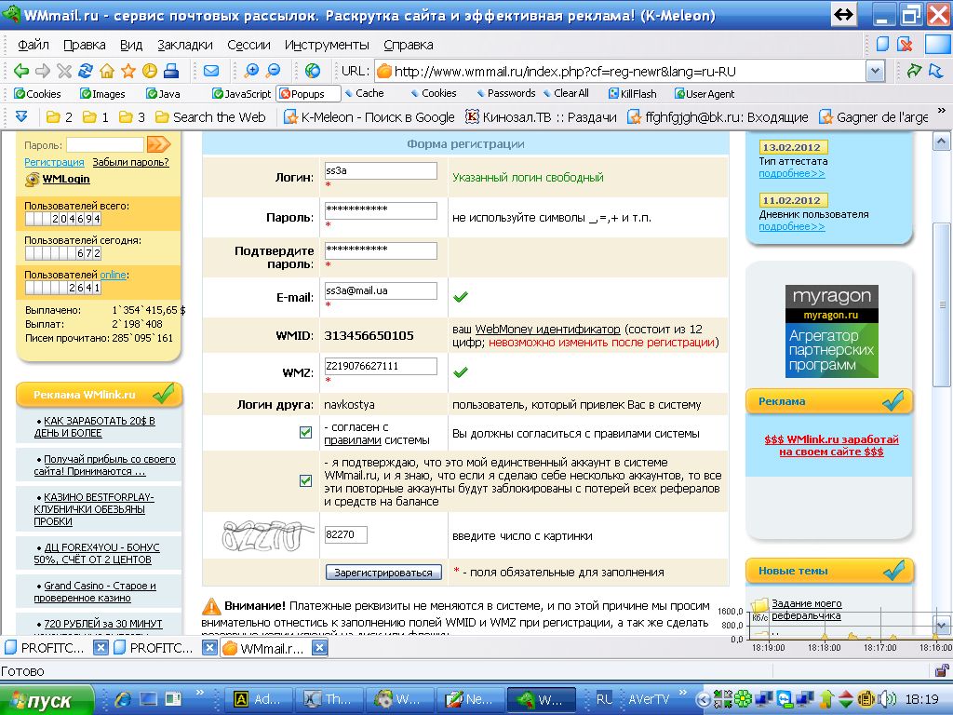This screenshot has width=953, height=715.
Task: Click the page scrollbar down arrow
Action: pos(941,626)
